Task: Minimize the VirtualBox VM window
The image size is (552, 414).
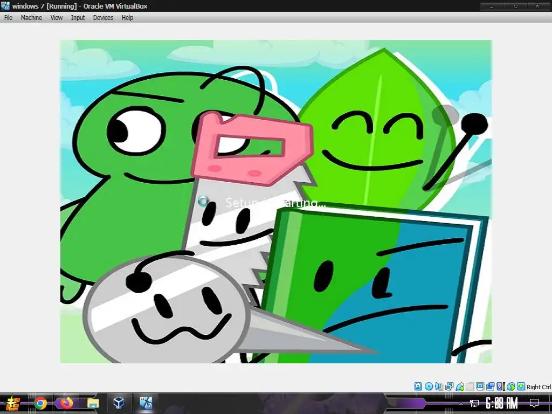Action: (x=492, y=6)
